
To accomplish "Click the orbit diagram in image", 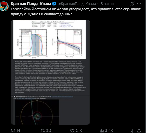I will point(37,112).
